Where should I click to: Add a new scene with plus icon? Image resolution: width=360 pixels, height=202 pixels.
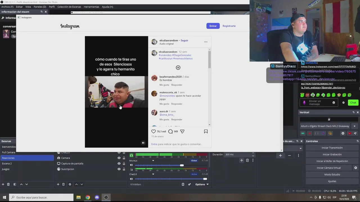pos(3,184)
